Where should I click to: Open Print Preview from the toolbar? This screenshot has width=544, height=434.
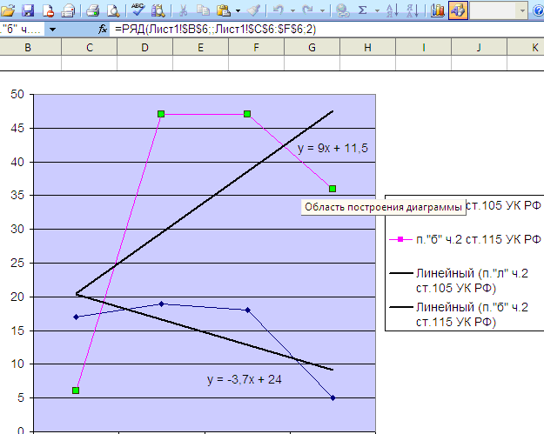click(113, 10)
